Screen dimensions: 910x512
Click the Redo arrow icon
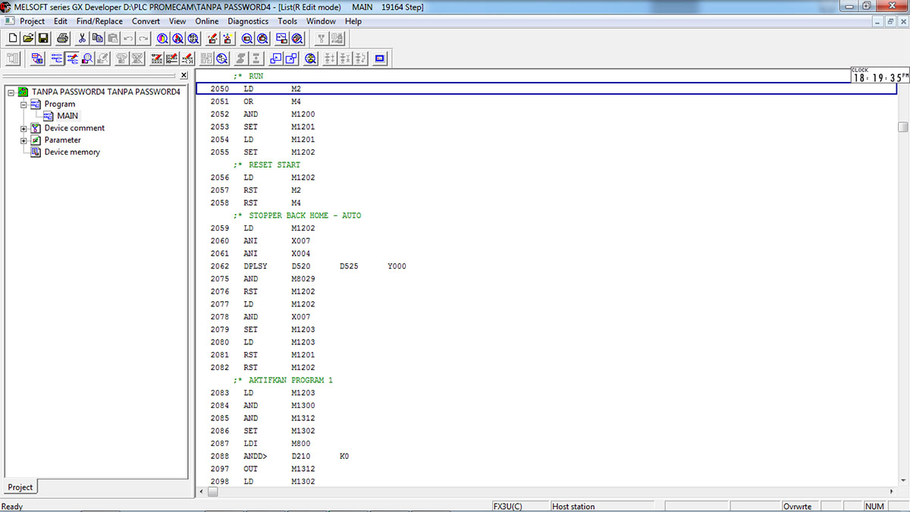(x=143, y=38)
